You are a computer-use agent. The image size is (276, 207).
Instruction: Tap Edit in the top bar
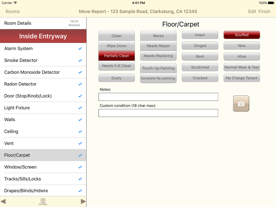click(x=252, y=11)
